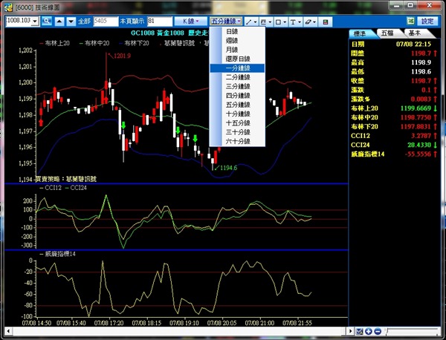Click the up arrow button in toolbar
The width and height of the screenshot is (446, 340).
pyautogui.click(x=59, y=22)
